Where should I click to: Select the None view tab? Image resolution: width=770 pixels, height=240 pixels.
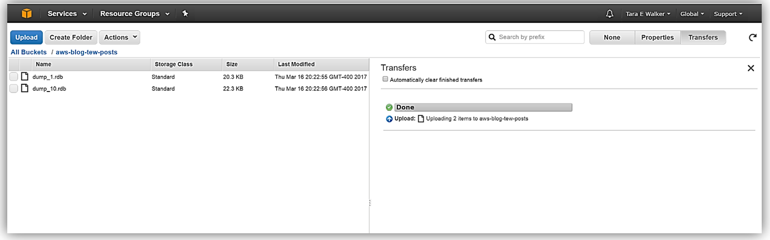612,37
